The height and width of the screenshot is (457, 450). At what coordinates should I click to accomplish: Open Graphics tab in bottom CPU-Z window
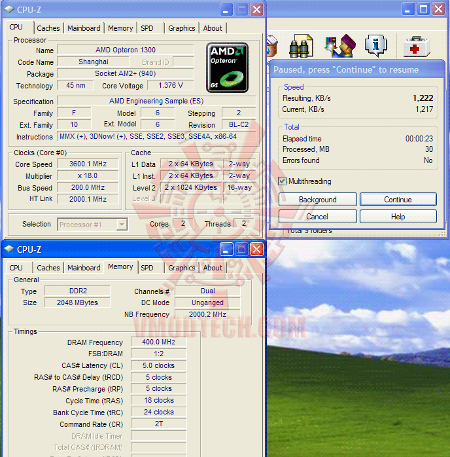pyautogui.click(x=182, y=268)
